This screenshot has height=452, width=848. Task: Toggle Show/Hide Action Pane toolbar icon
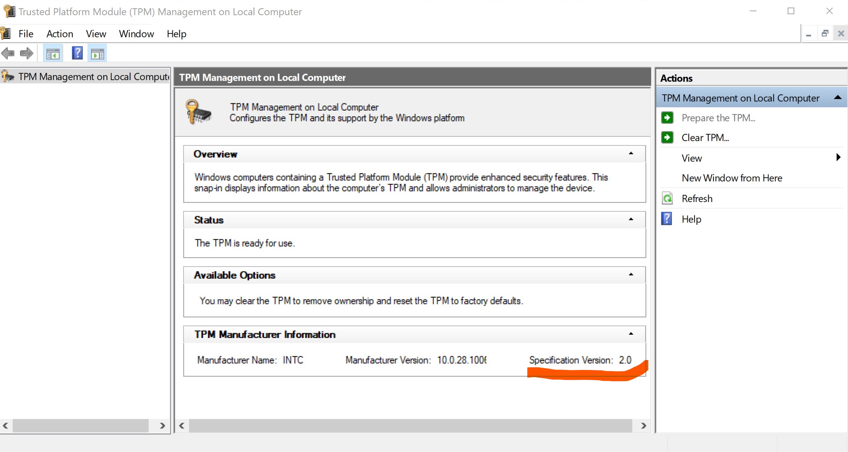[x=97, y=53]
